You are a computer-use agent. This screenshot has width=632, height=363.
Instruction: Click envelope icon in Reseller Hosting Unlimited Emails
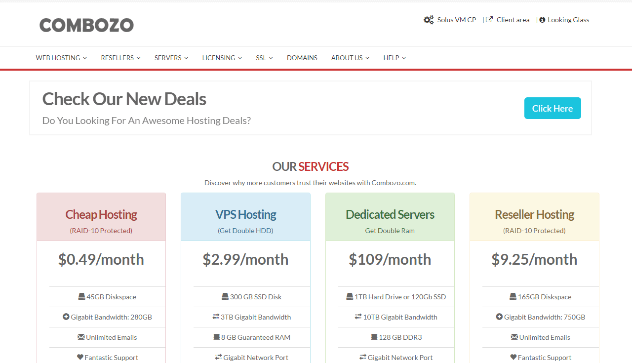coord(514,337)
